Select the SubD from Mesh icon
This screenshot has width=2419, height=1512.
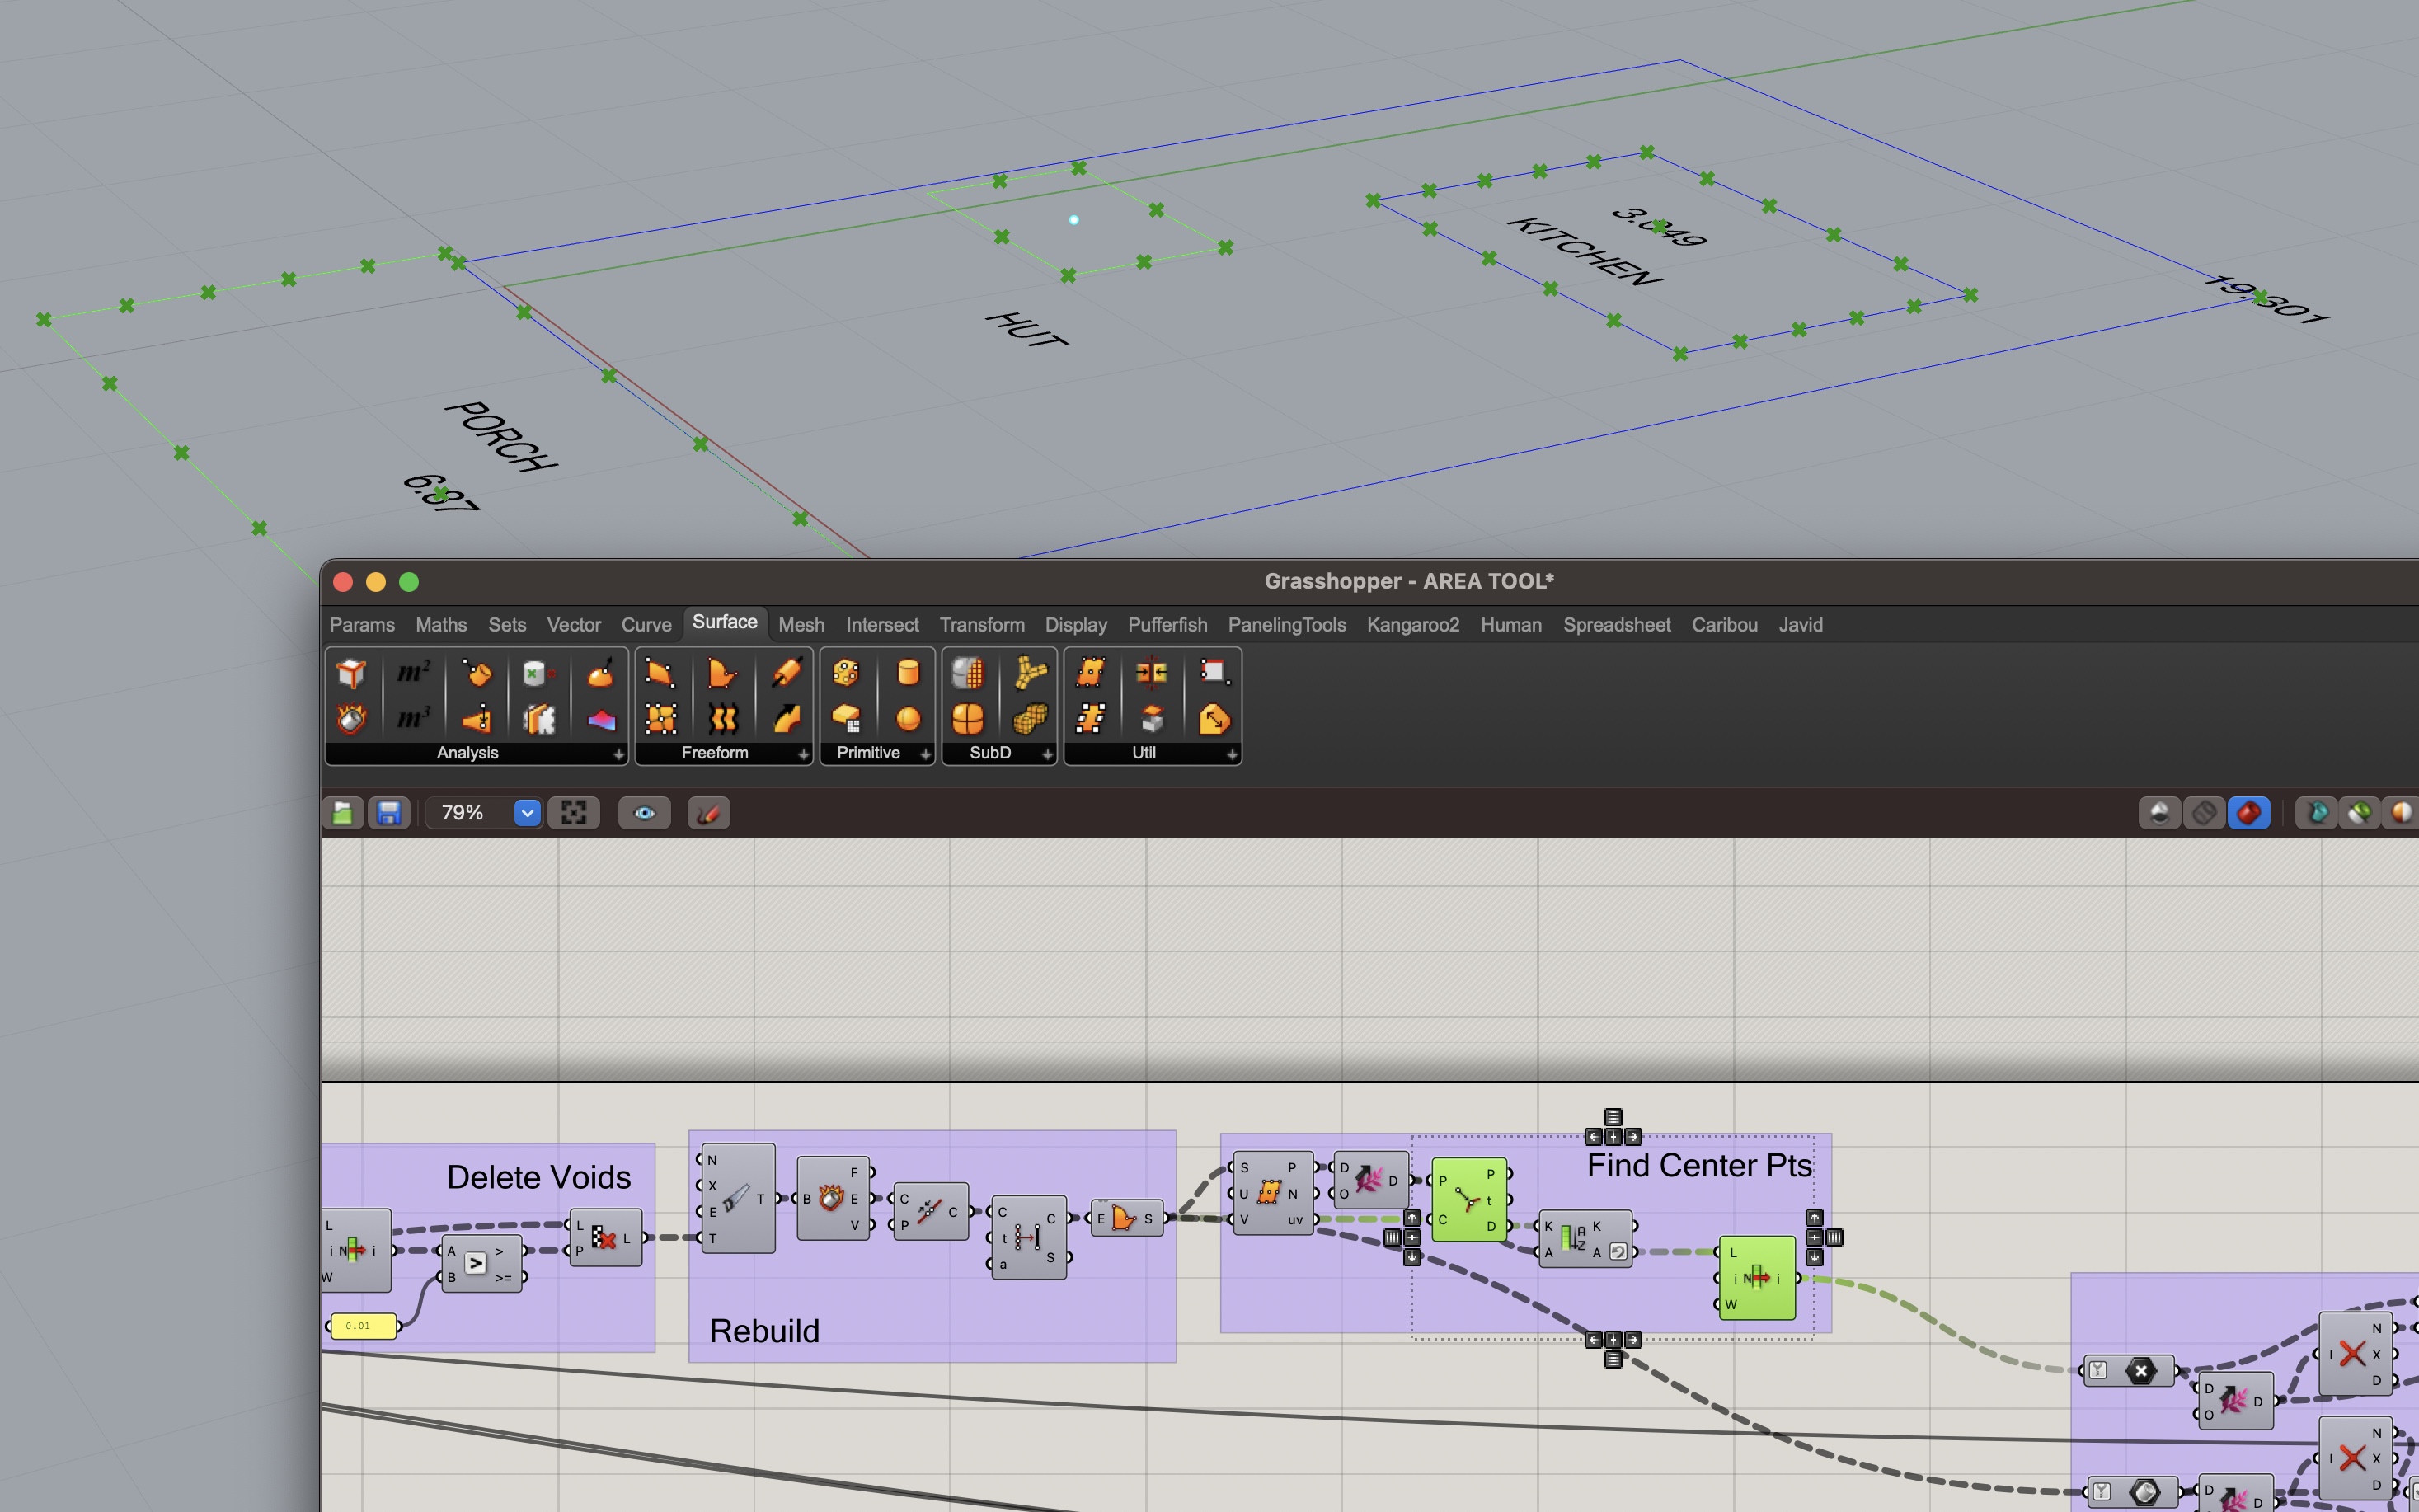pyautogui.click(x=968, y=673)
